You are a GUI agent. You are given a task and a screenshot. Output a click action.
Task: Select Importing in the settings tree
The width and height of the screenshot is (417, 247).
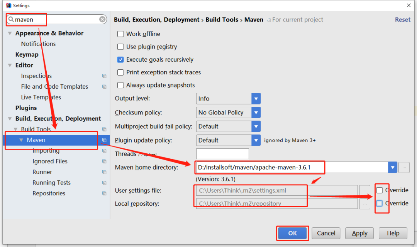[x=46, y=151]
